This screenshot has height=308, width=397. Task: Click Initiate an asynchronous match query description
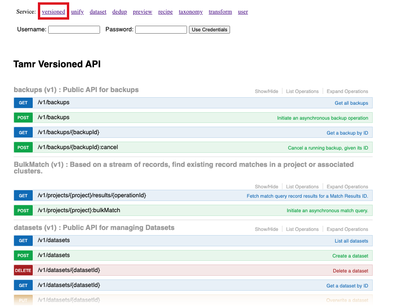click(x=327, y=211)
